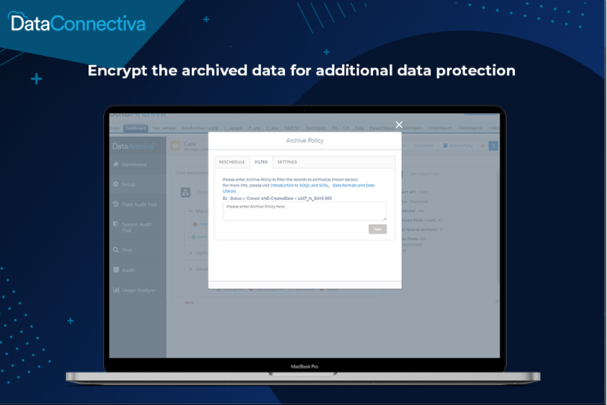Viewport: 607px width, 405px height.
Task: Click the 'Scheduled : Yes' info text
Action: (x=413, y=211)
